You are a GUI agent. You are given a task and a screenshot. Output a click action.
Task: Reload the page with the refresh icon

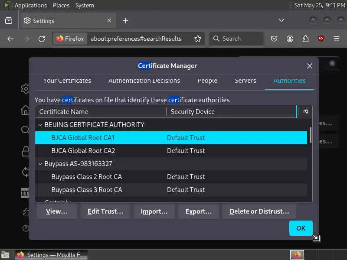42,39
